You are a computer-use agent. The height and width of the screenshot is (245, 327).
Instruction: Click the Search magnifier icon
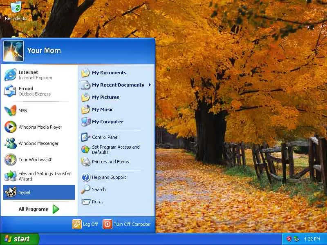point(85,189)
